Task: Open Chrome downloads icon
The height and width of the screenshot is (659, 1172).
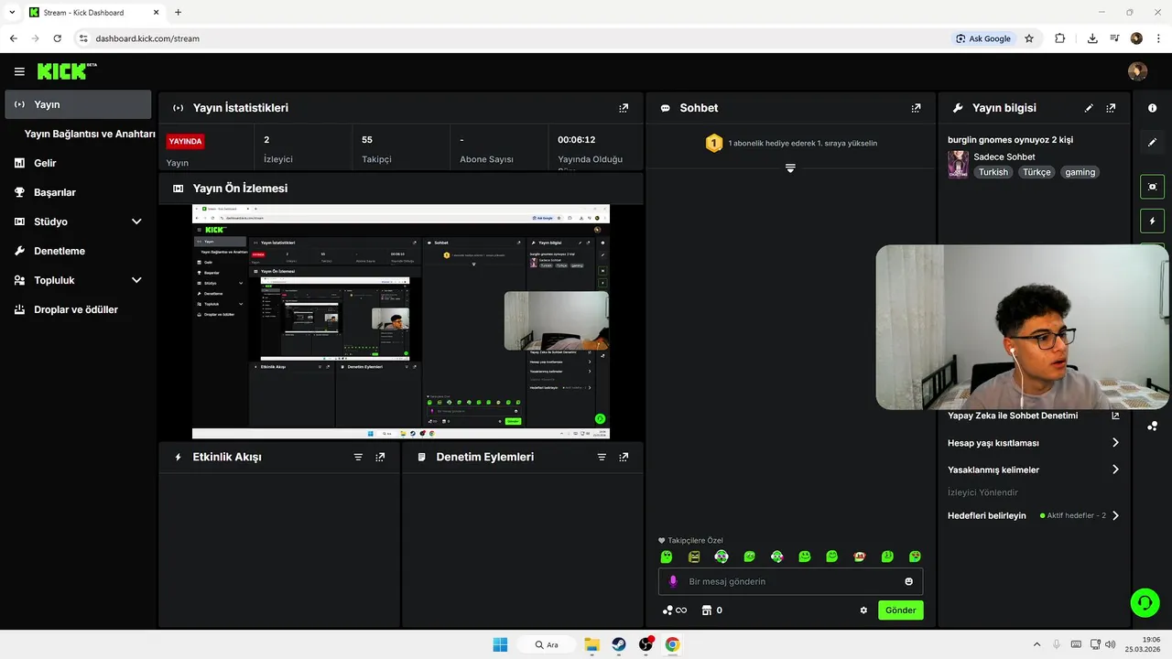Action: pyautogui.click(x=1092, y=38)
